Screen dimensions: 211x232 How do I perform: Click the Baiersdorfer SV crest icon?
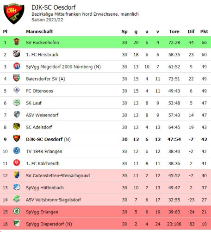[x=17, y=78]
